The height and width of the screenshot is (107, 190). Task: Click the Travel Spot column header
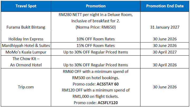point(26,6)
